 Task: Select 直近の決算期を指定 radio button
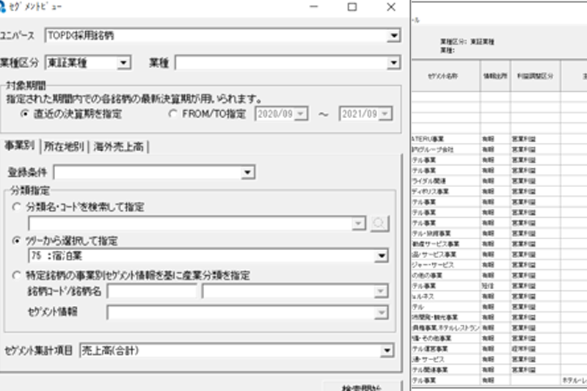[x=25, y=114]
